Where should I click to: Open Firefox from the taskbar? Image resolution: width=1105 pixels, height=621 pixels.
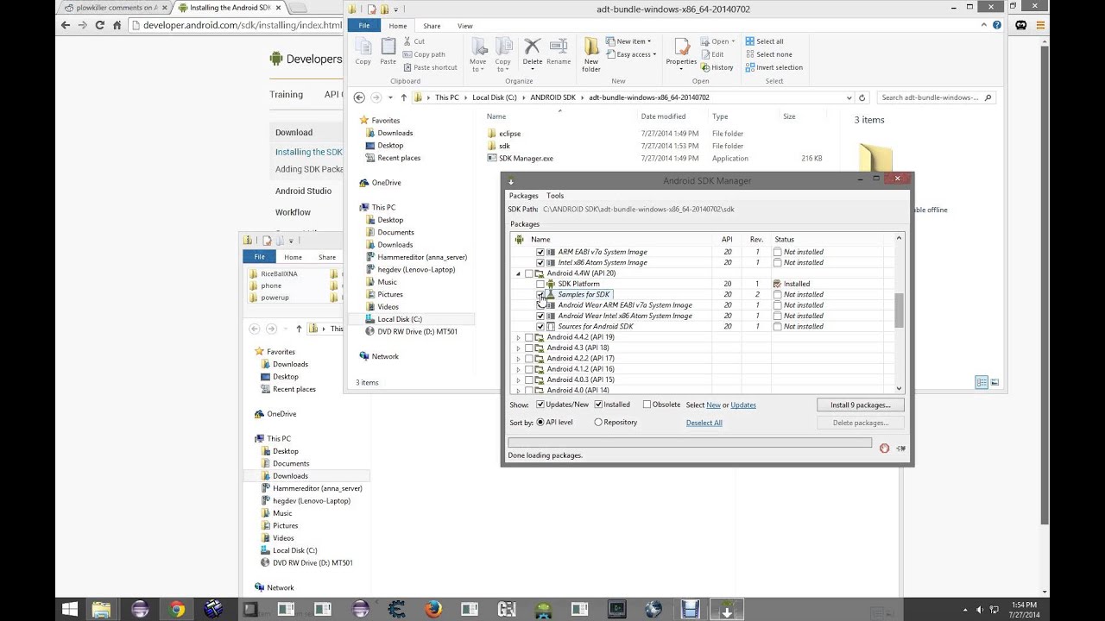(x=433, y=610)
